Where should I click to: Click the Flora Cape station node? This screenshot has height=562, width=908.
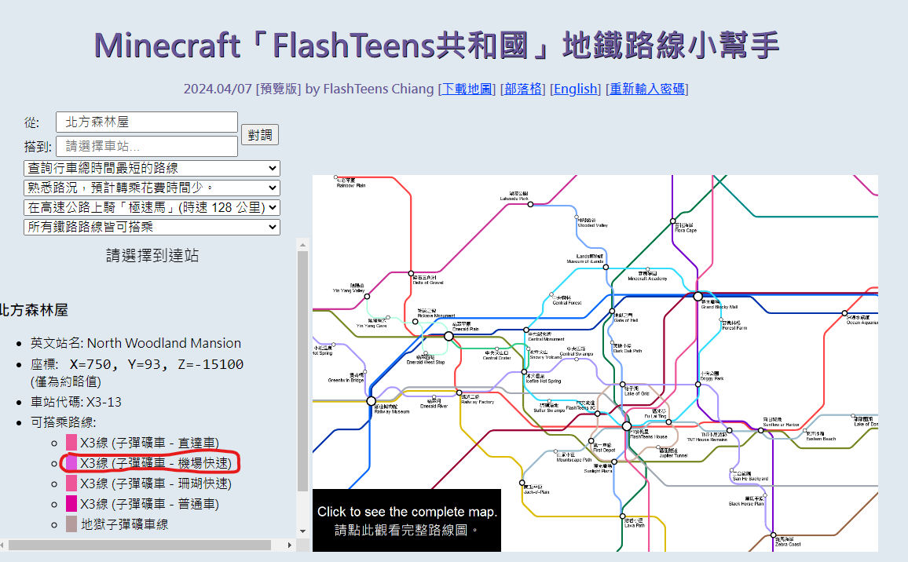(x=672, y=221)
